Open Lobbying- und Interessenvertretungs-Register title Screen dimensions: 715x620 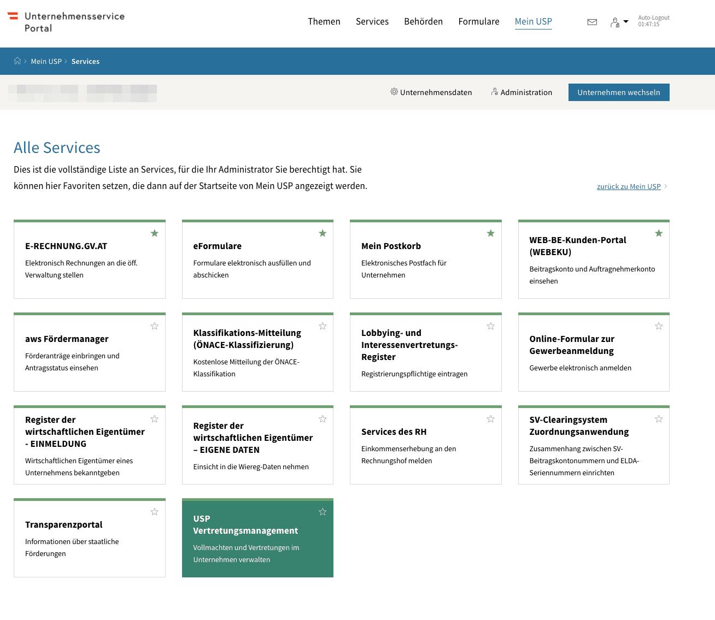tap(409, 345)
